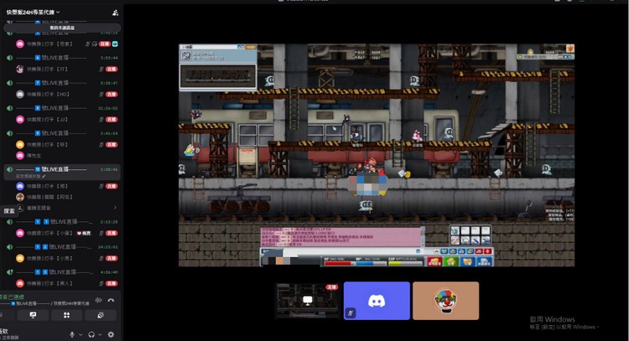
Task: Click the main game stream video
Action: coord(377,155)
